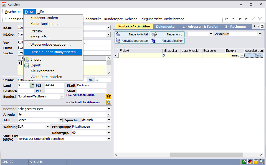Select Kredit-Info... menu entry

53,37
